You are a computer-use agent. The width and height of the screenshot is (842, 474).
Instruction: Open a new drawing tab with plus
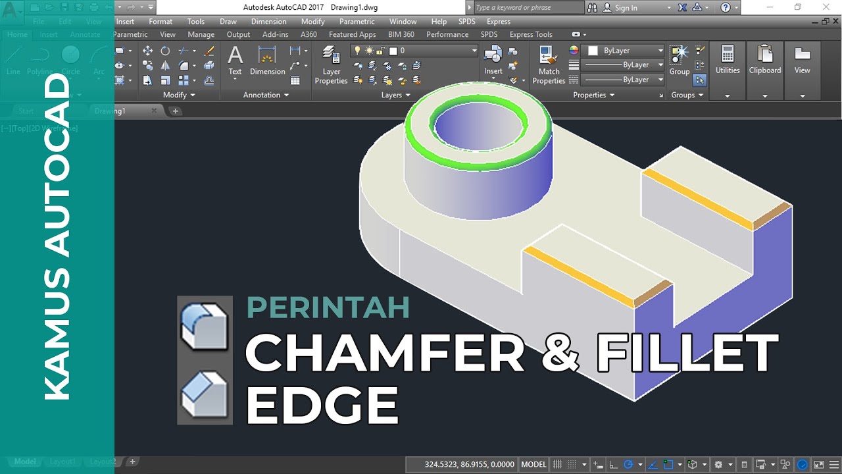click(x=175, y=111)
